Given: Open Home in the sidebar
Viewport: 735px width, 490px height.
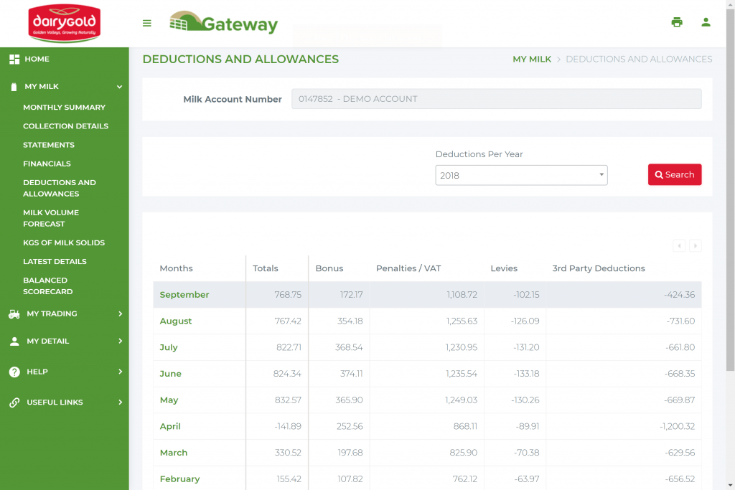Looking at the screenshot, I should point(37,59).
